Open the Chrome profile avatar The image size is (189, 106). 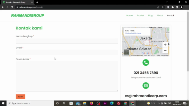pos(181,7)
